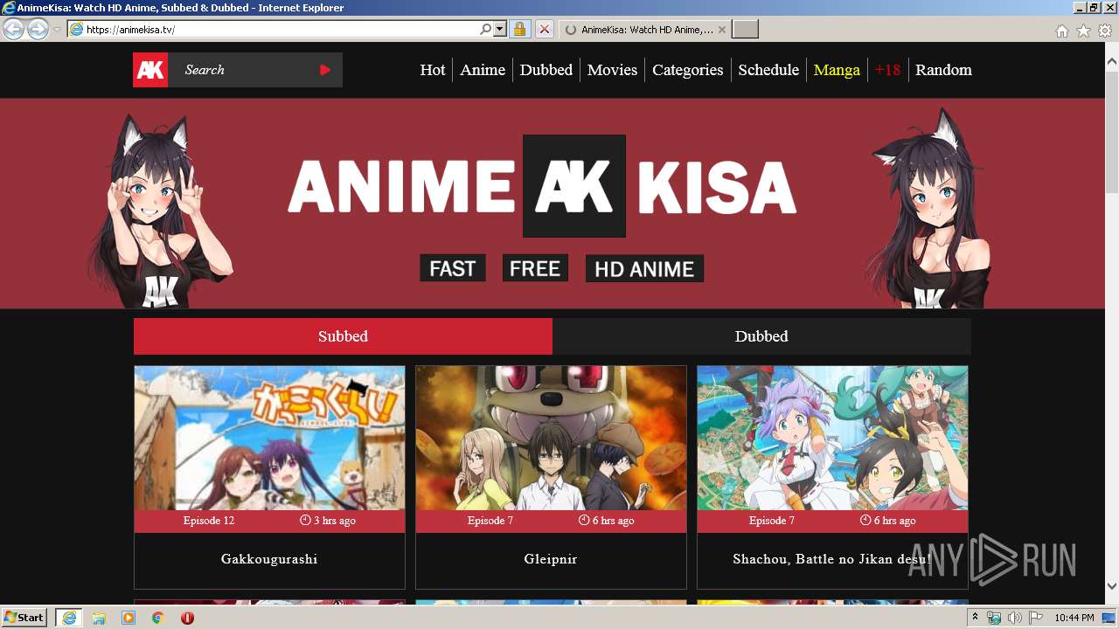Screen dimensions: 1119x629
Task: Switch to the Dubbed tab below banner
Action: [761, 336]
